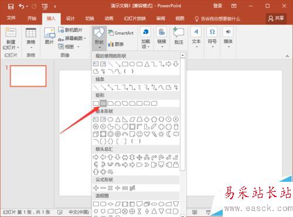Click the 图表 chart button
The width and height of the screenshot is (293, 217).
point(116,44)
